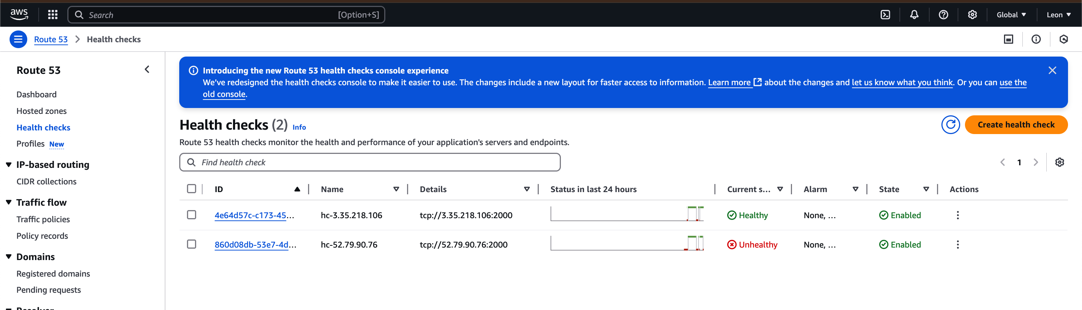Go to previous page of health checks

(x=1003, y=162)
